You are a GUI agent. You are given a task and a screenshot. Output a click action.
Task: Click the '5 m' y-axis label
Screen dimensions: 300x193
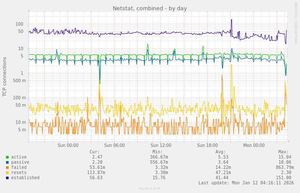click(22, 130)
